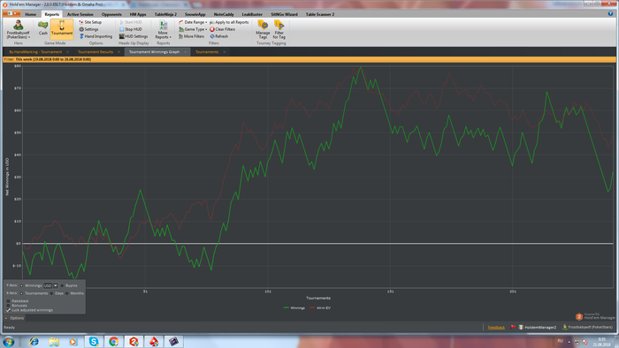
Task: Open Manage Tags
Action: click(263, 29)
